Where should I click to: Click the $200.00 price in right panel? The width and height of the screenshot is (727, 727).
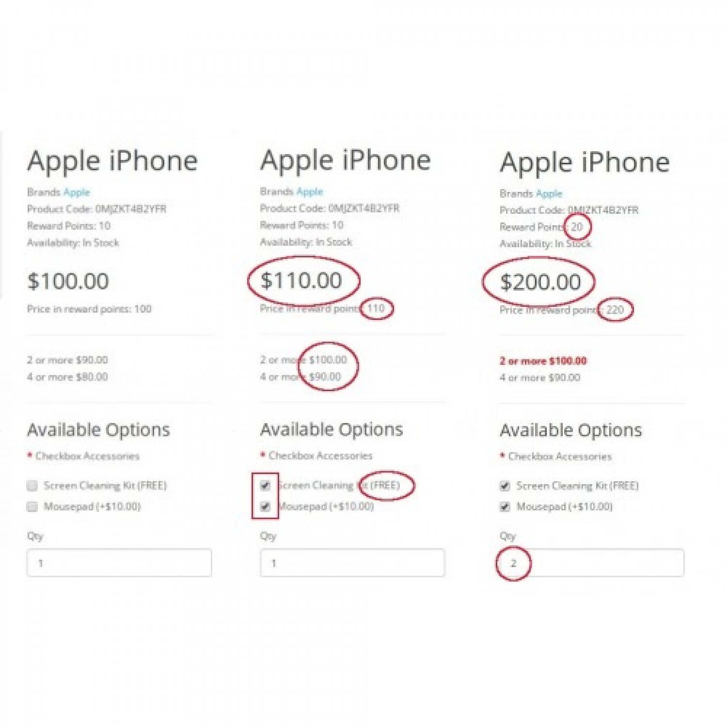[x=540, y=282]
